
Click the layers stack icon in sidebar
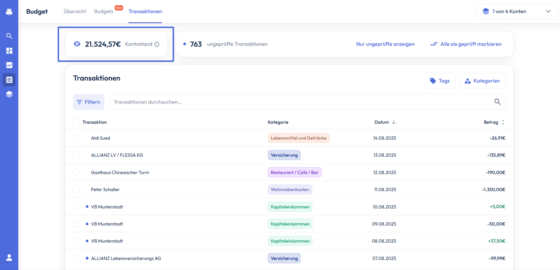[9, 94]
